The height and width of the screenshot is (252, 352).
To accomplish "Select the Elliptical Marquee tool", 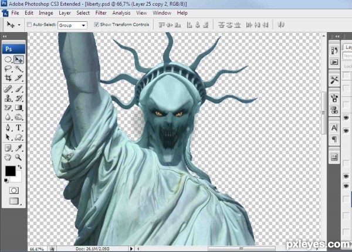I will pos(8,59).
